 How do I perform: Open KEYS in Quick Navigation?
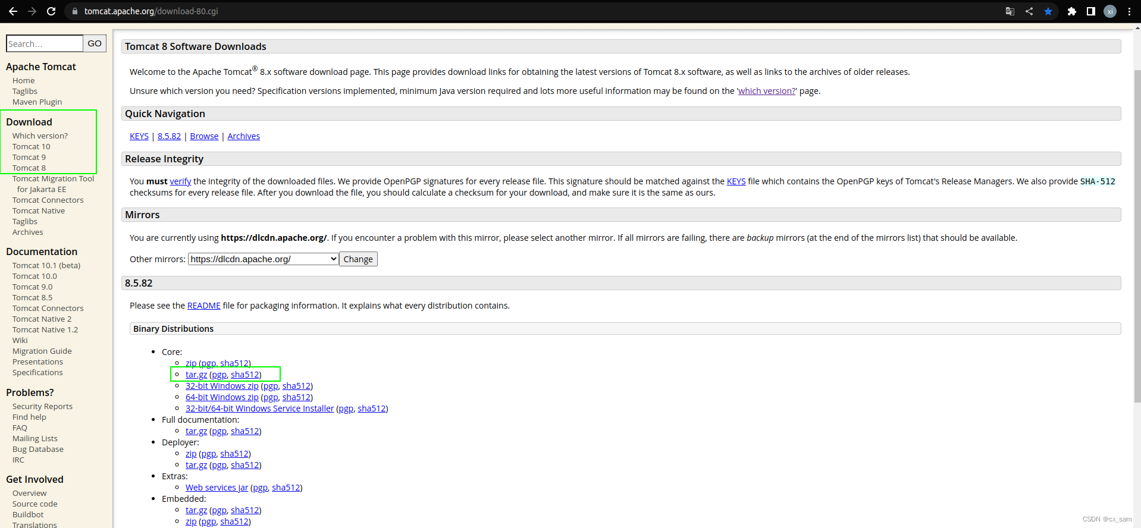(139, 136)
